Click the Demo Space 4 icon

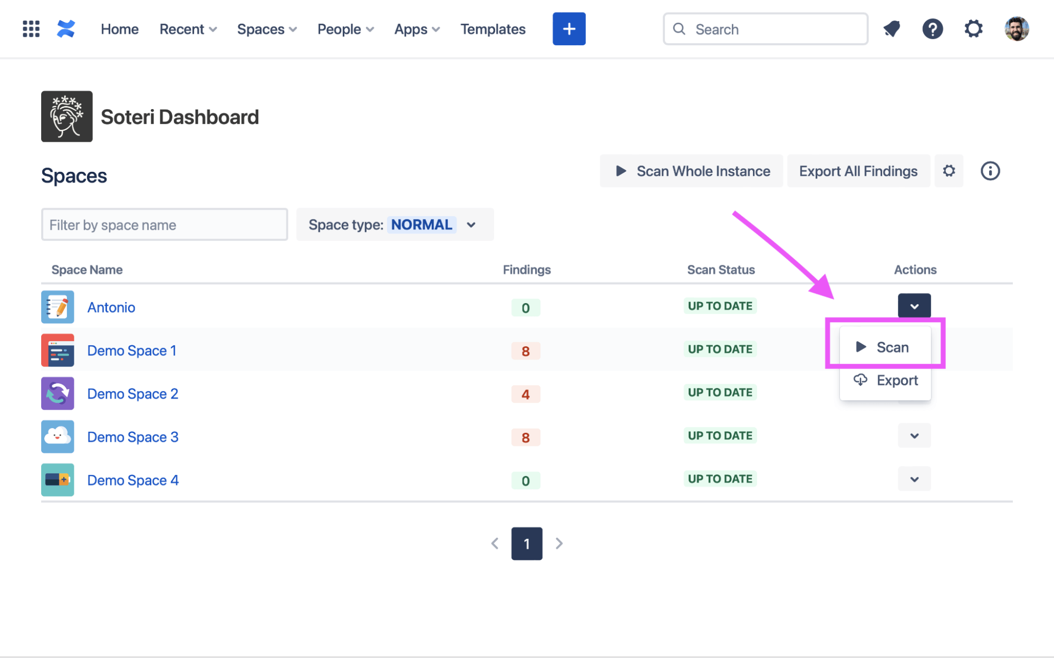(57, 480)
